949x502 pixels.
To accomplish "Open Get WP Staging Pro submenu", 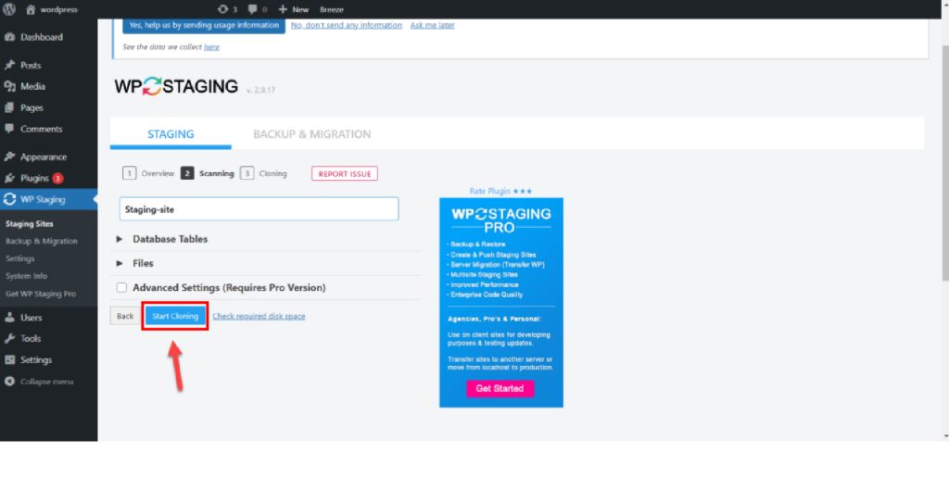I will pyautogui.click(x=41, y=294).
